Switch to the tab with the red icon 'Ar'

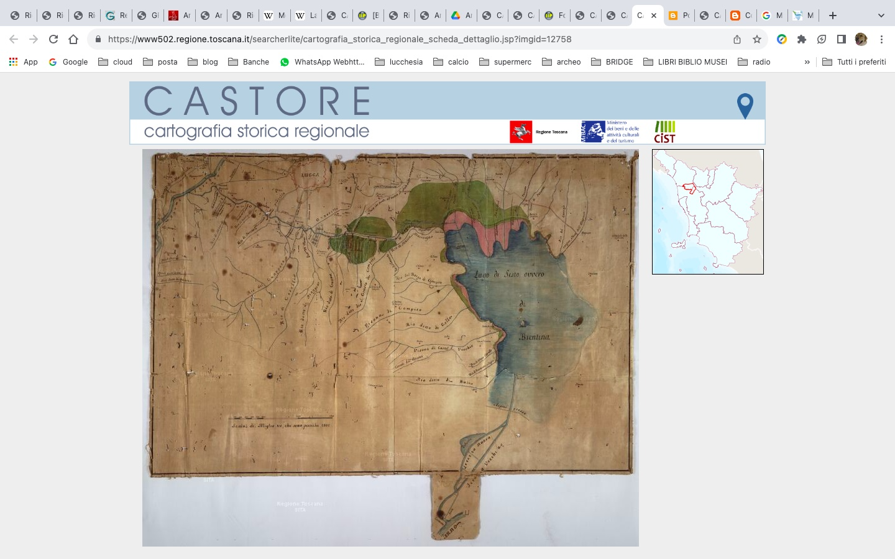click(x=180, y=16)
